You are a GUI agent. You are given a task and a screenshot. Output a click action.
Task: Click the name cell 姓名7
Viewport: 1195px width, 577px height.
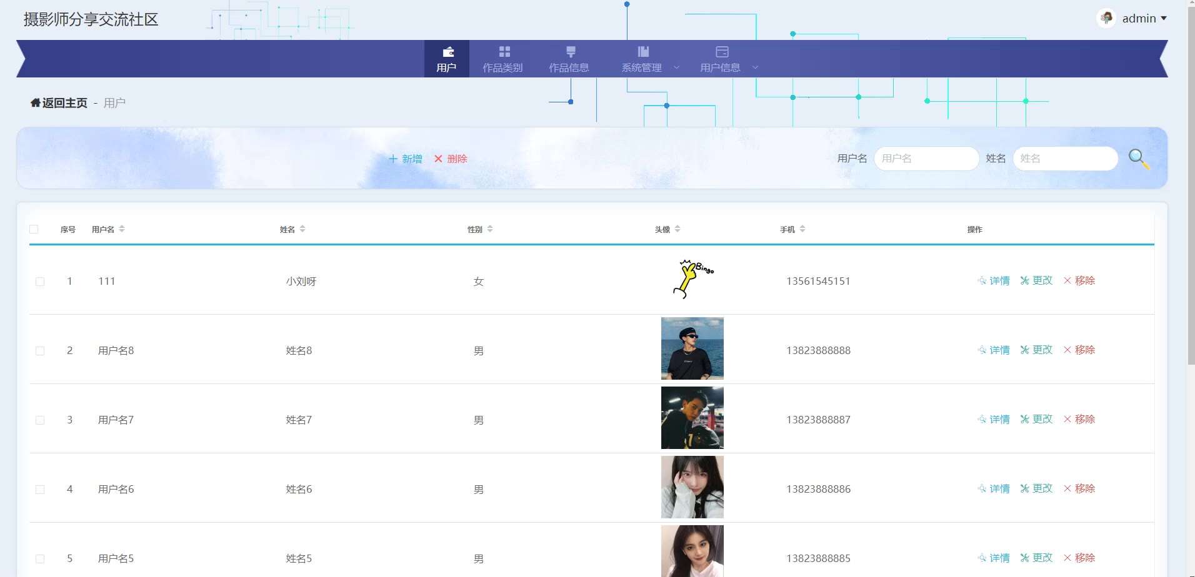click(299, 420)
